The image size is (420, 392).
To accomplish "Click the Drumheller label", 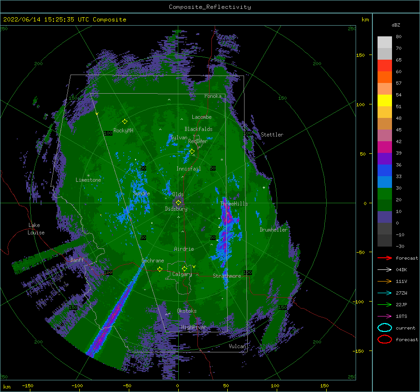I will coord(273,230).
